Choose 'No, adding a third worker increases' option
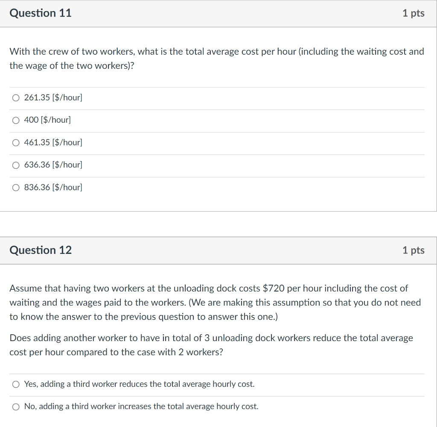The height and width of the screenshot is (427, 437). coord(16,406)
